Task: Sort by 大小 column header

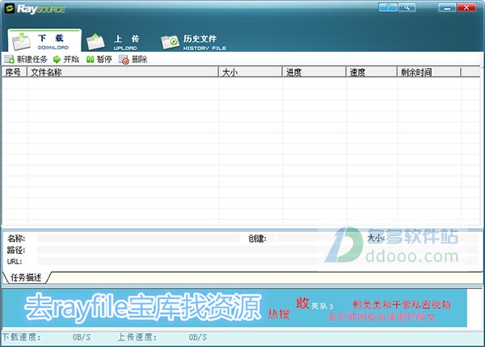Action: click(x=251, y=72)
